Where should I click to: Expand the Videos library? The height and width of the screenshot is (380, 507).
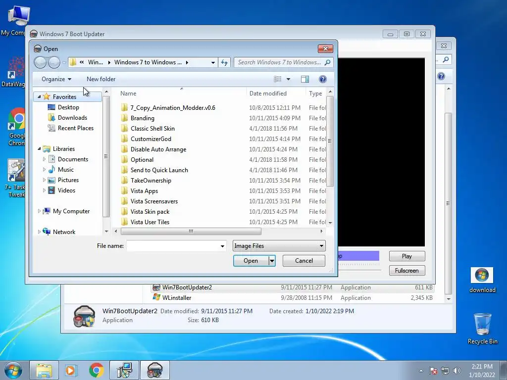44,190
